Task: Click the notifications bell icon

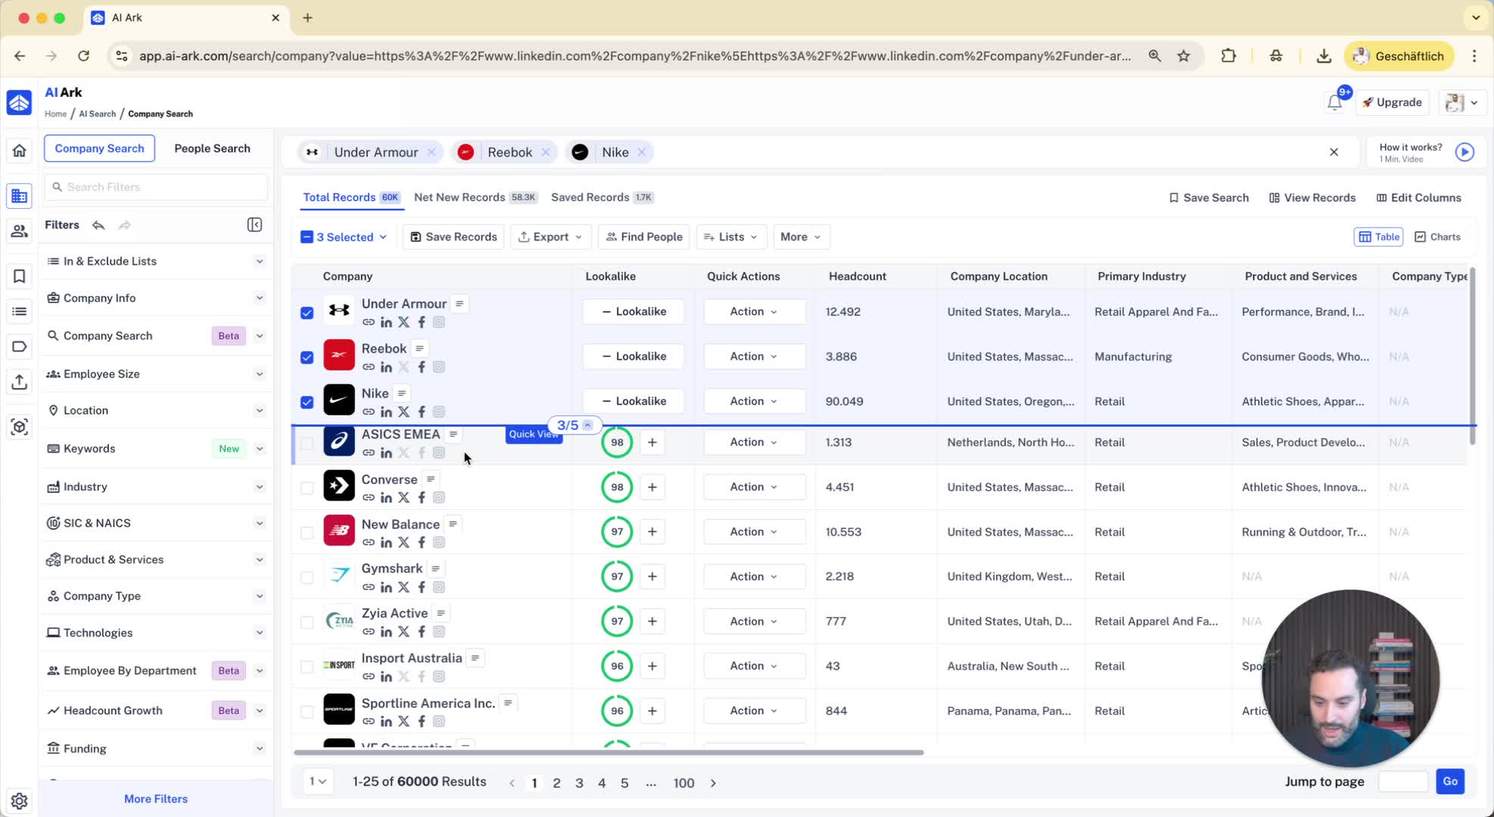Action: click(1334, 103)
